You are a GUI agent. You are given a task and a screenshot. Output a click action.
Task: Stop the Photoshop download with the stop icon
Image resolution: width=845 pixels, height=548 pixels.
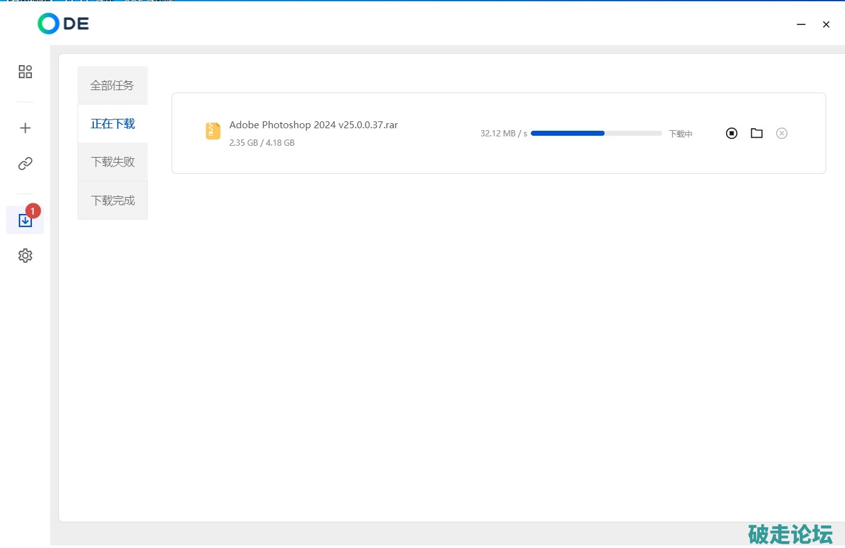coord(732,133)
